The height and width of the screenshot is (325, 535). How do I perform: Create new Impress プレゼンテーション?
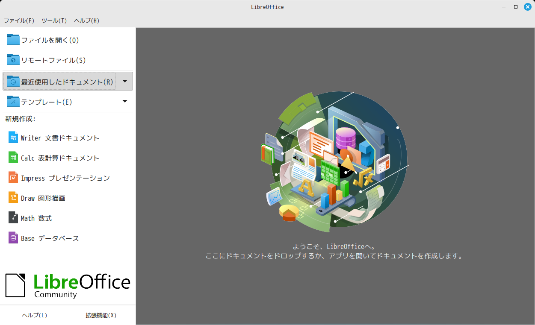tap(65, 178)
